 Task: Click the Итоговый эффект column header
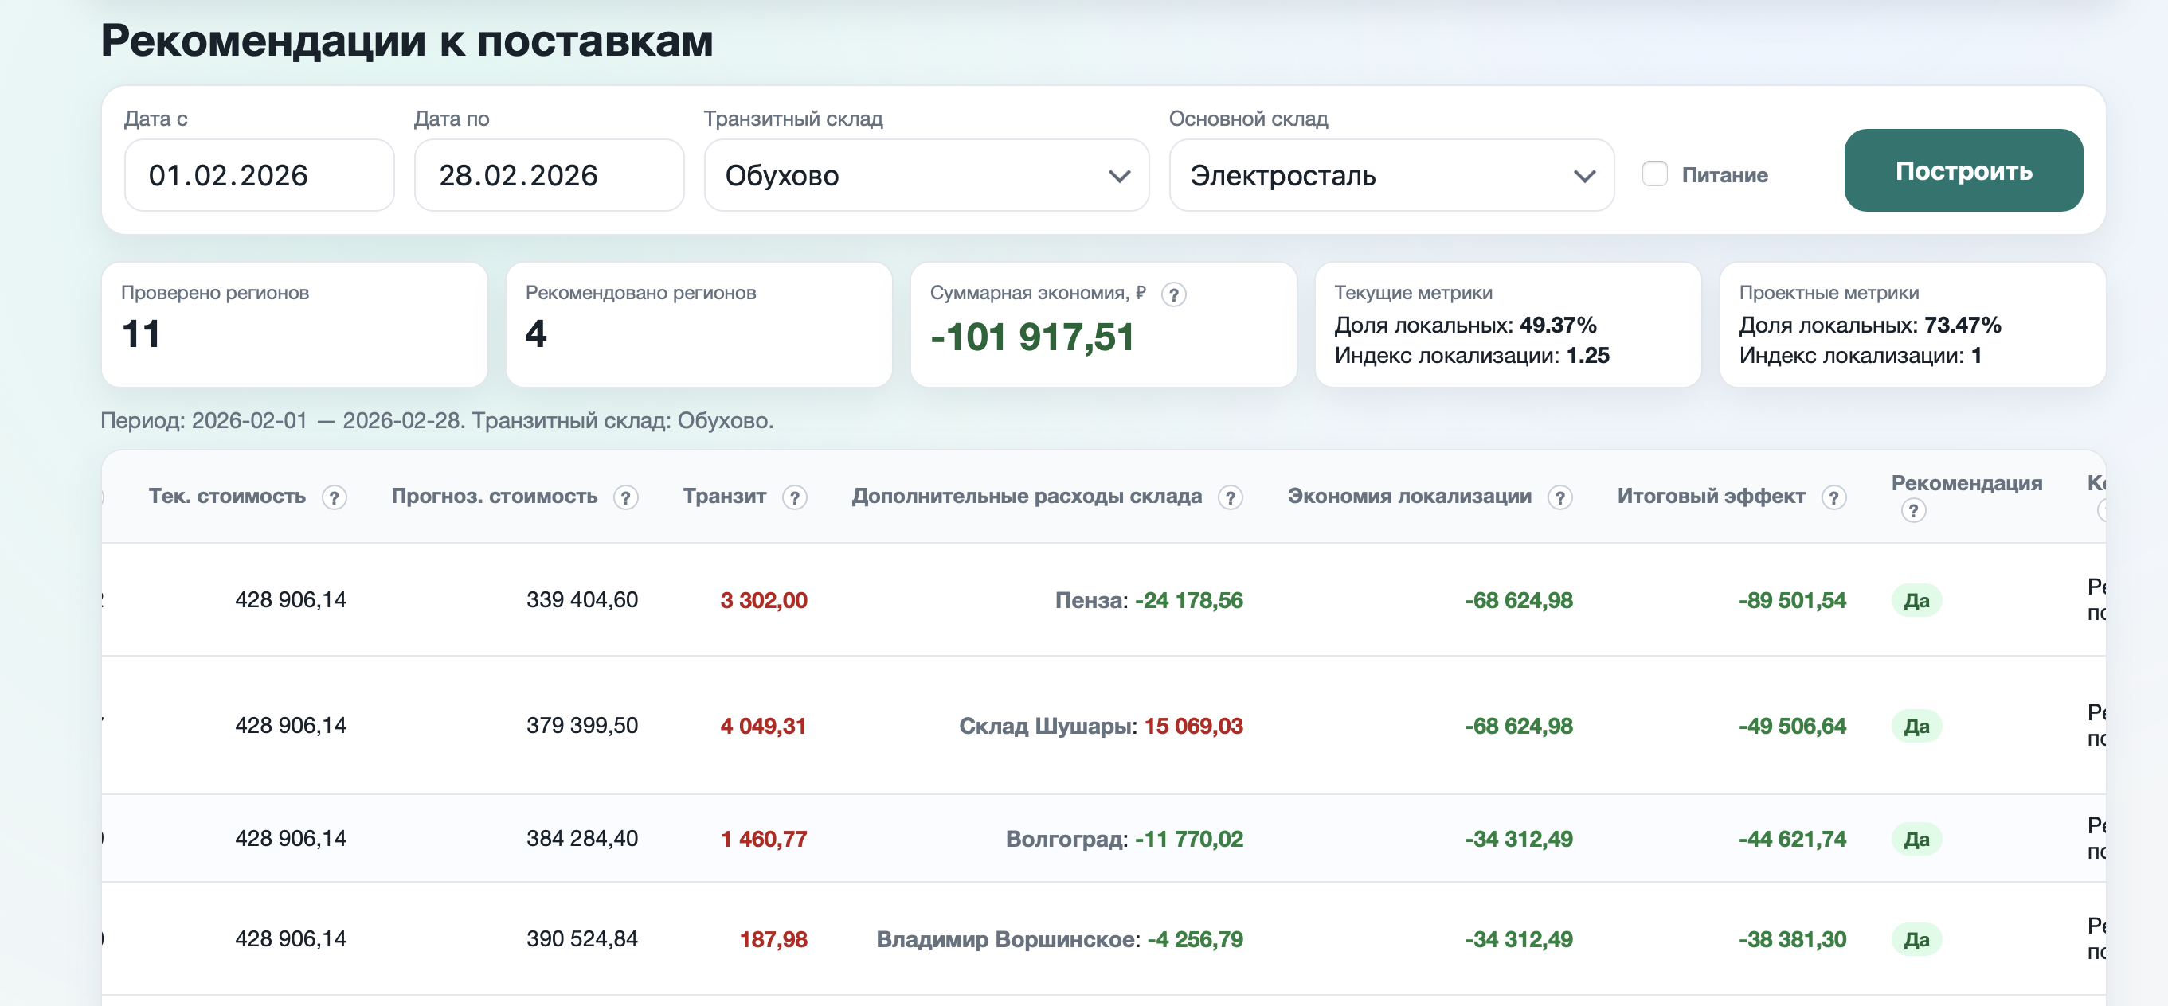point(1710,497)
